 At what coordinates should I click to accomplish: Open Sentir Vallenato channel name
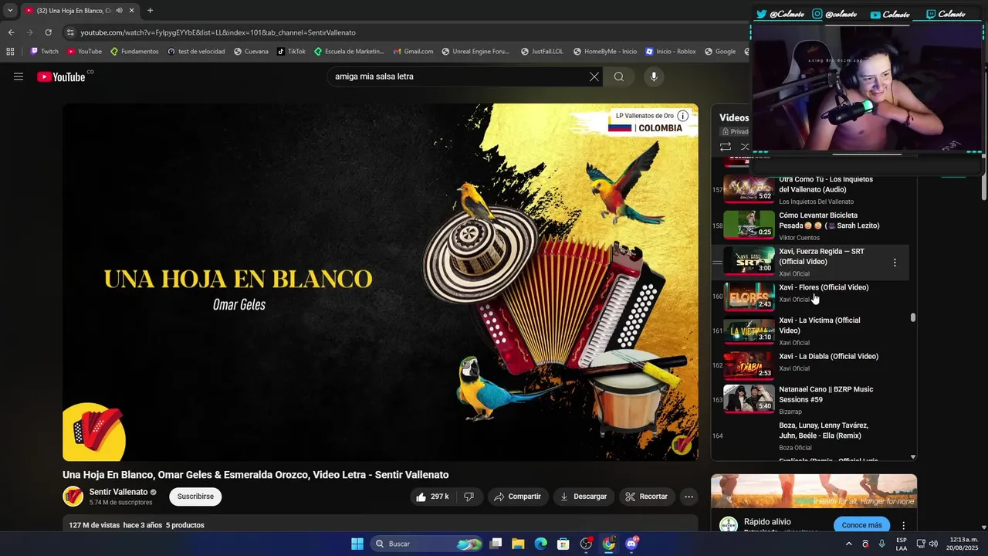coord(118,492)
